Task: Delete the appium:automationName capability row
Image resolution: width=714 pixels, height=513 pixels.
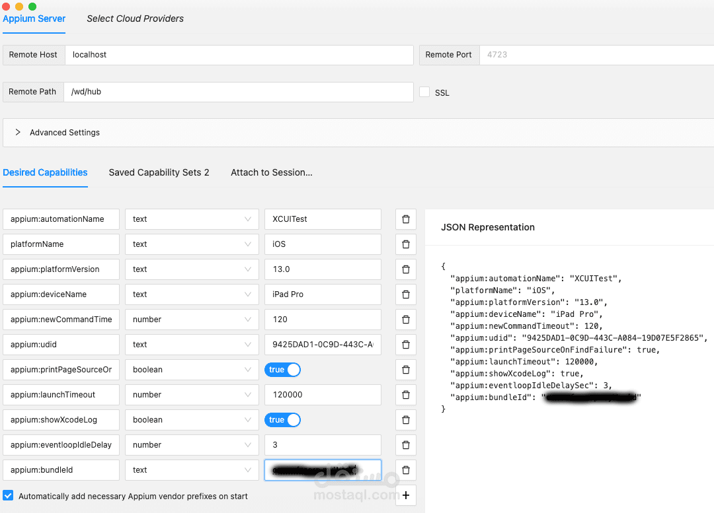Action: (x=406, y=219)
